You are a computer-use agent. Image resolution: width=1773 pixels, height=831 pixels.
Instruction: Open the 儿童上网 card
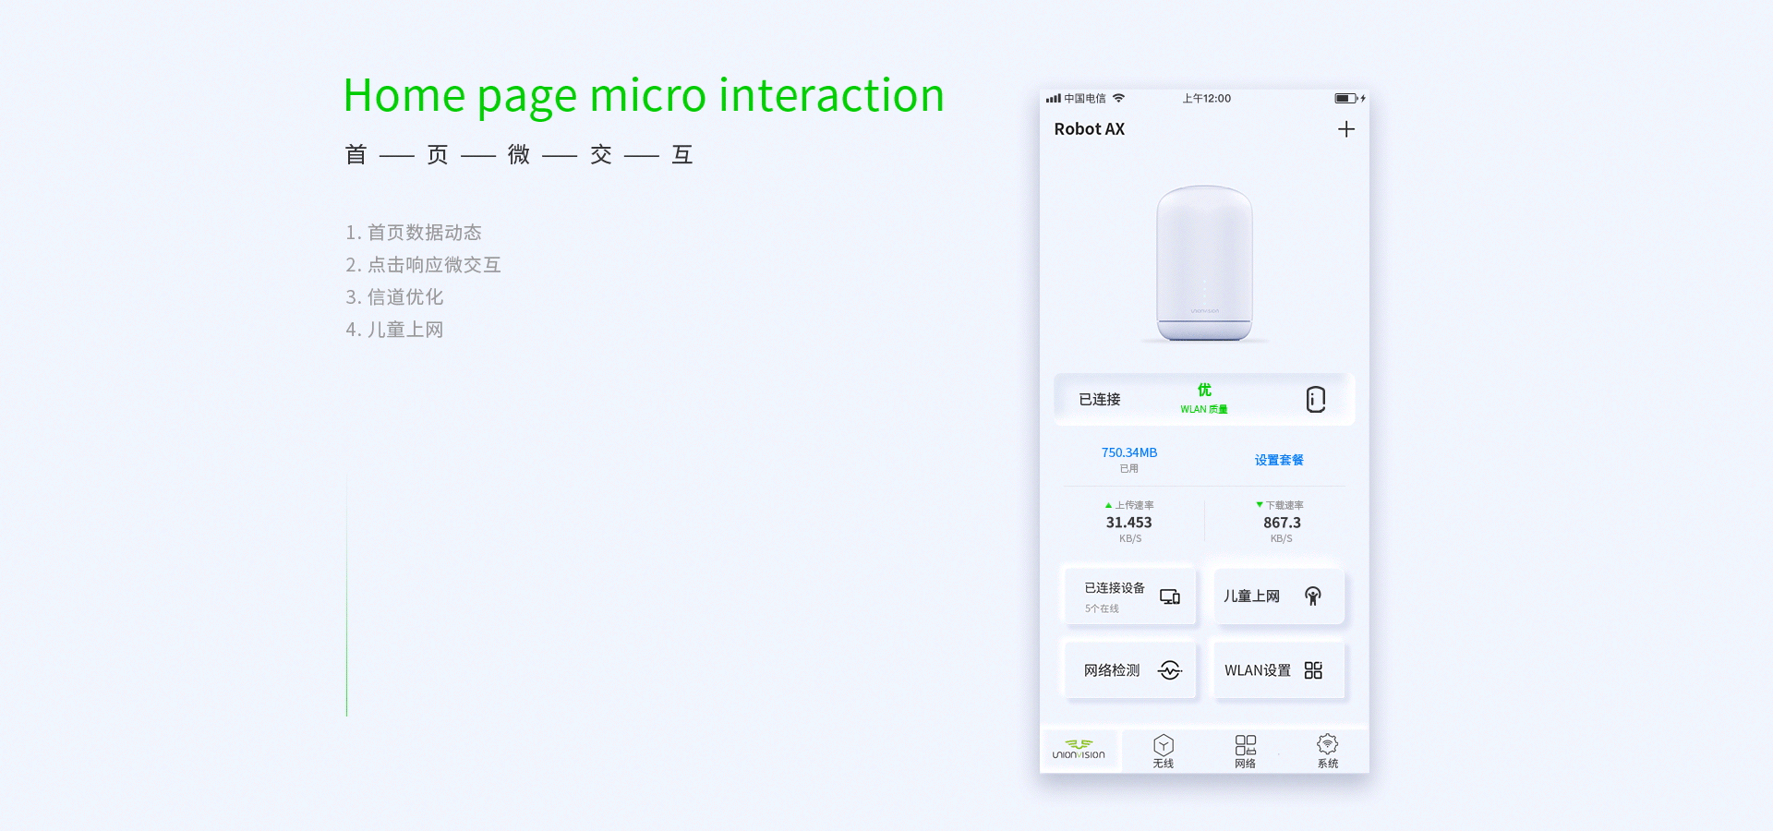point(1278,596)
